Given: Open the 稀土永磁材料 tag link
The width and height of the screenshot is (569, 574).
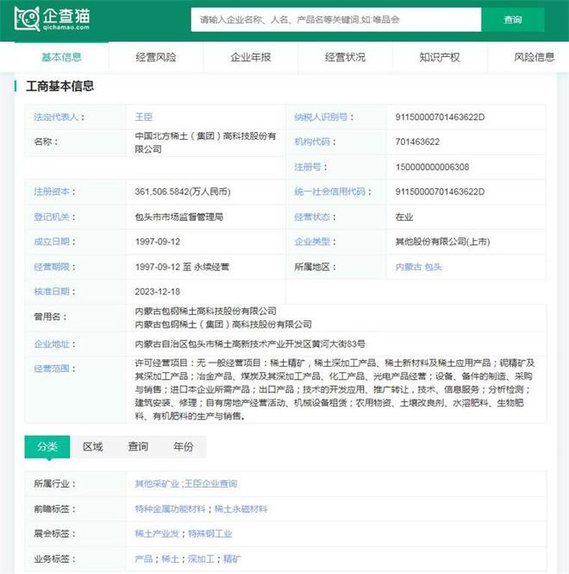Looking at the screenshot, I should [241, 509].
